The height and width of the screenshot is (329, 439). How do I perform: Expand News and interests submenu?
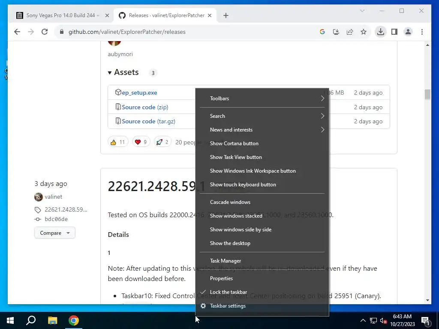[x=262, y=129]
